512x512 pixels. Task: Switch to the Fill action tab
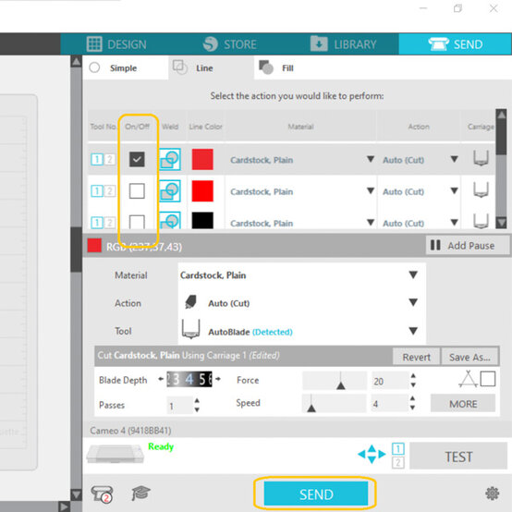[x=276, y=67]
